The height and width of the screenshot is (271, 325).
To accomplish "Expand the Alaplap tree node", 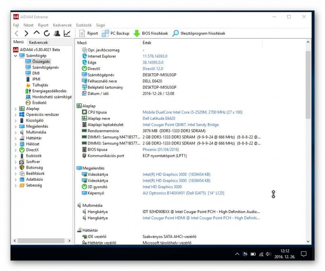I will click(x=15, y=109).
